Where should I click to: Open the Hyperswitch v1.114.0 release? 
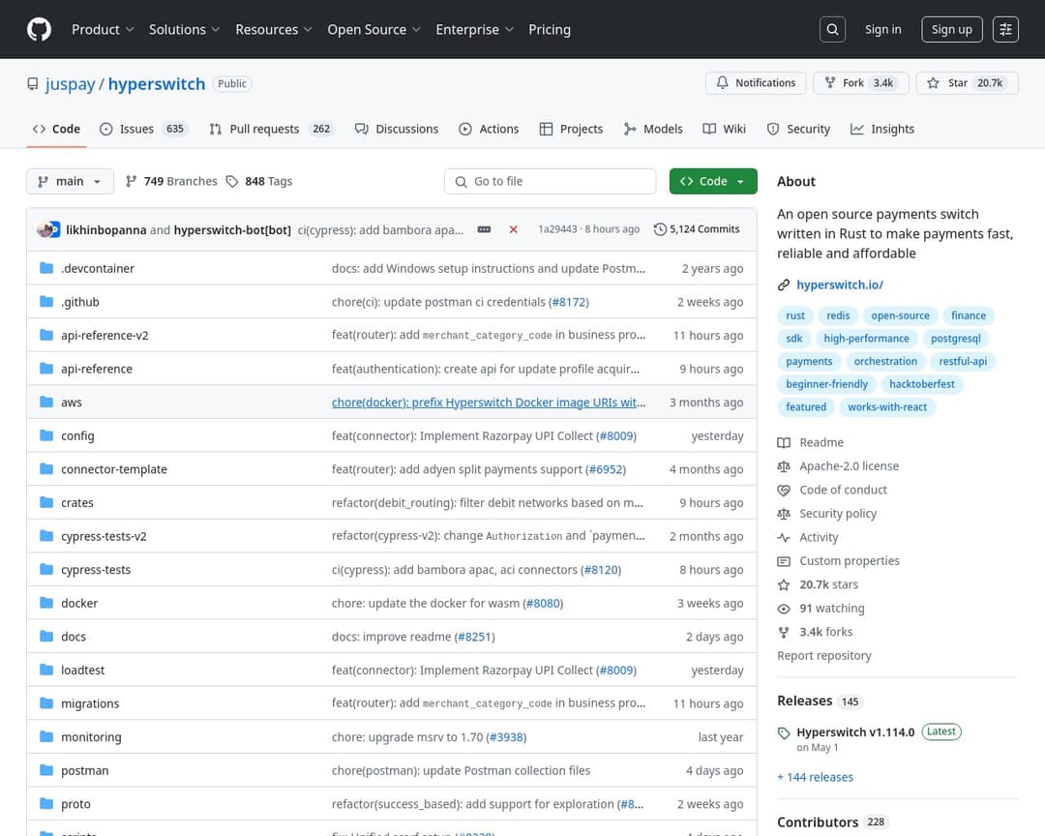point(855,732)
